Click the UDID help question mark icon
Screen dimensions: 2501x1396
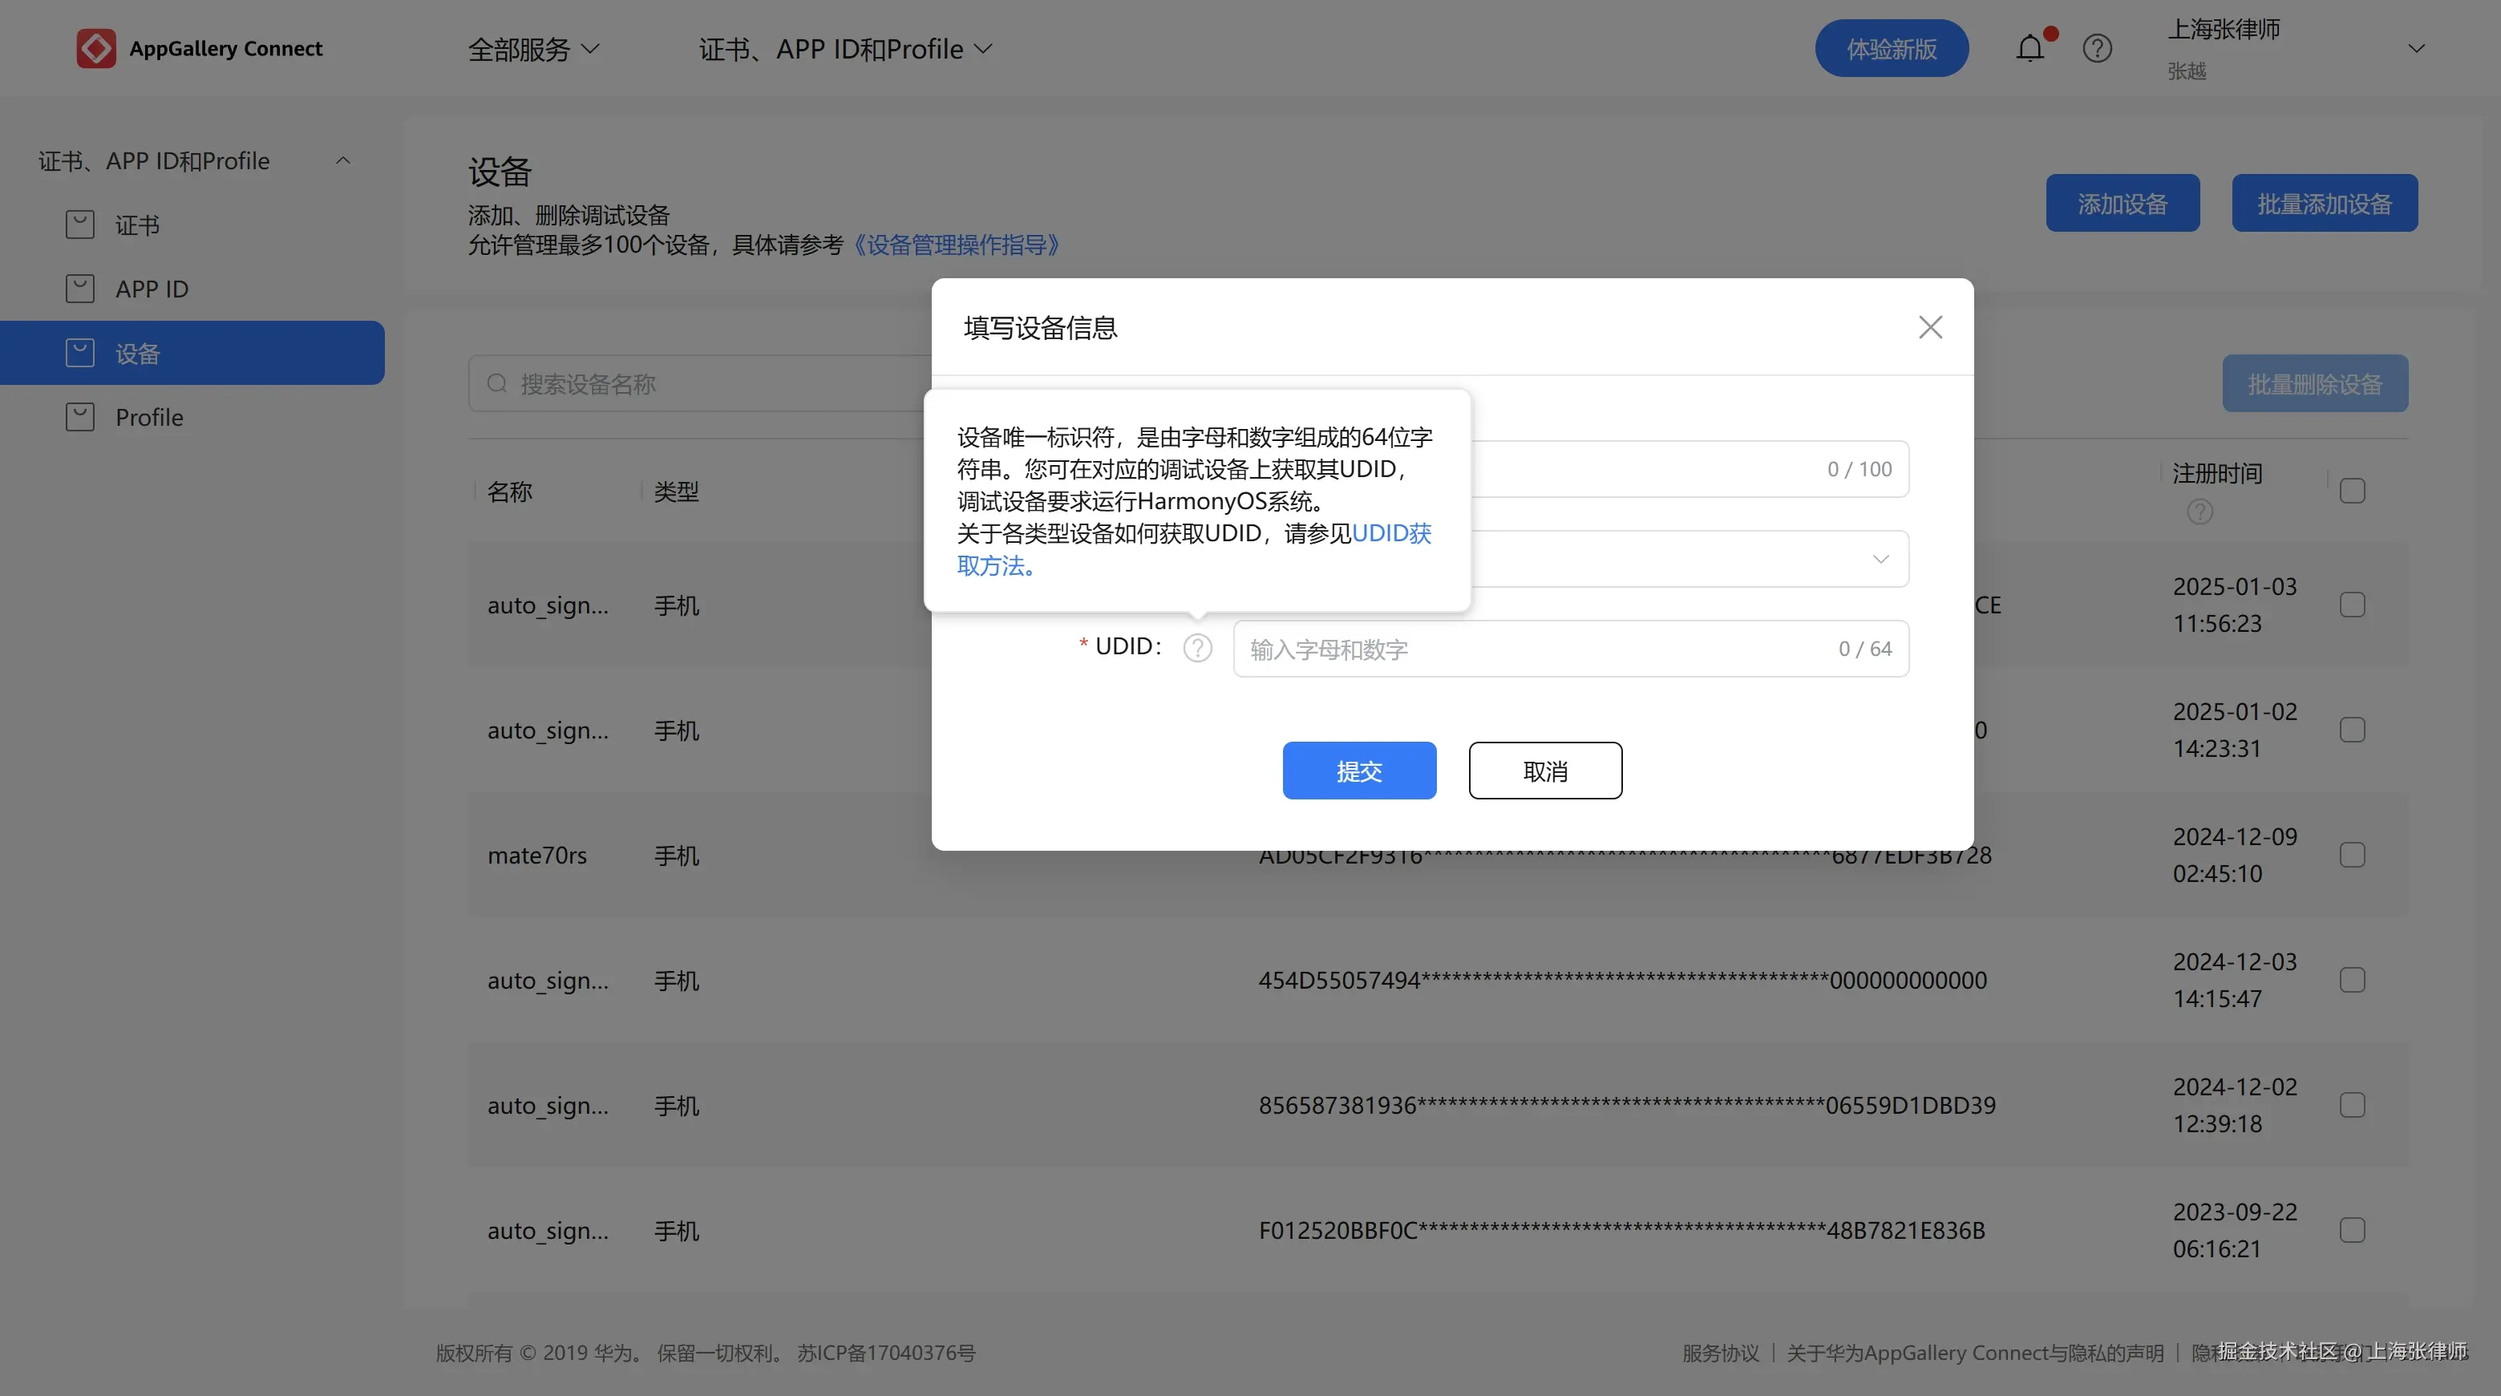tap(1197, 648)
